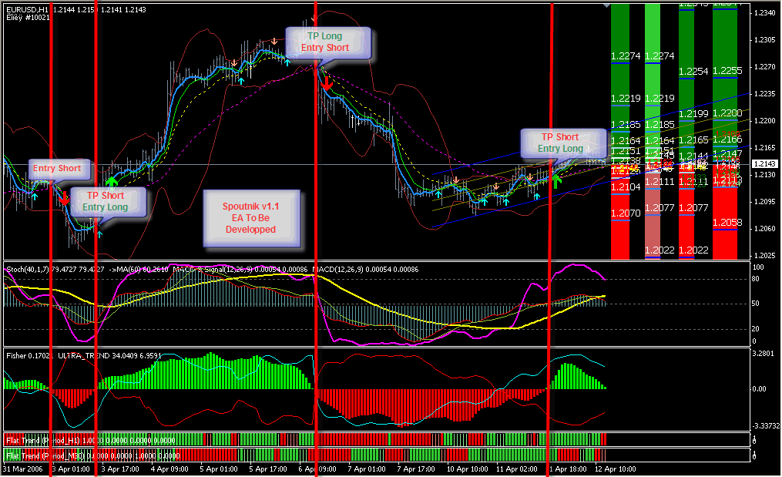Select the left TP Short Entry Long callout
Viewport: 782px width, 477px height.
[106, 200]
